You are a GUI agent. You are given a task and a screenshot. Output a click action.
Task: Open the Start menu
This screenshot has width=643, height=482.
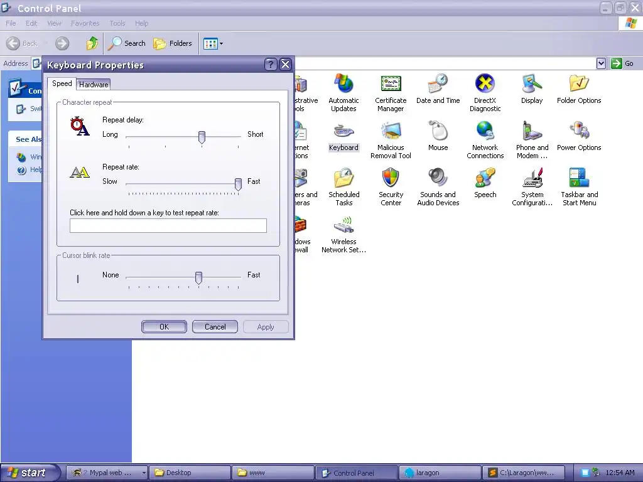coord(30,473)
